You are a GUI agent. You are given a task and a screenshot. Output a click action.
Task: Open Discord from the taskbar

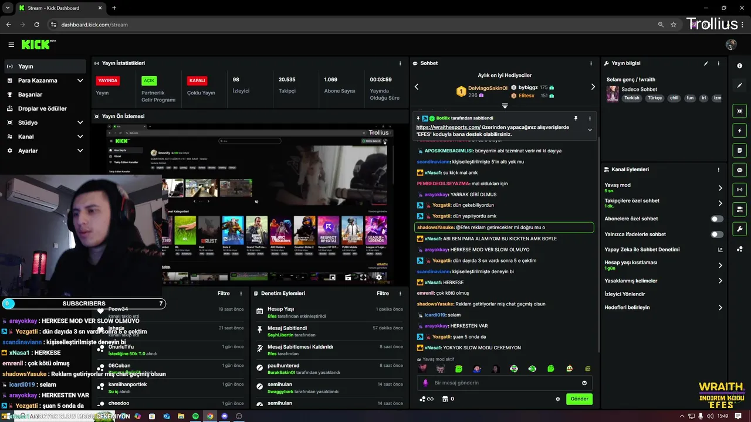point(224,416)
